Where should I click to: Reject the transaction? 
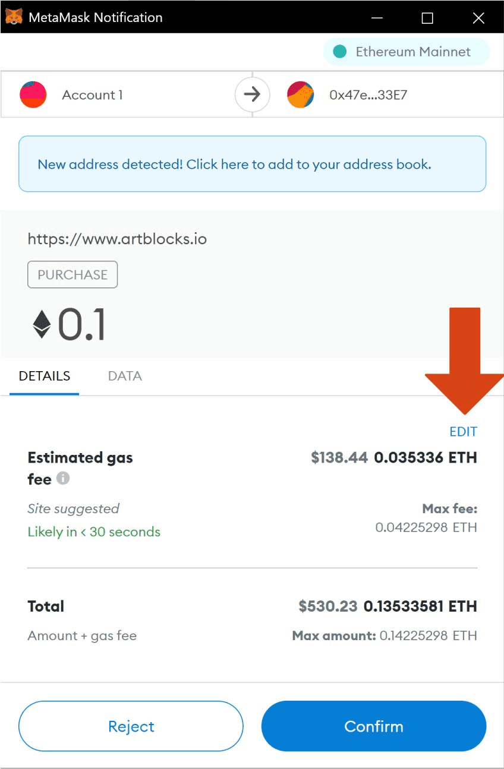(131, 726)
